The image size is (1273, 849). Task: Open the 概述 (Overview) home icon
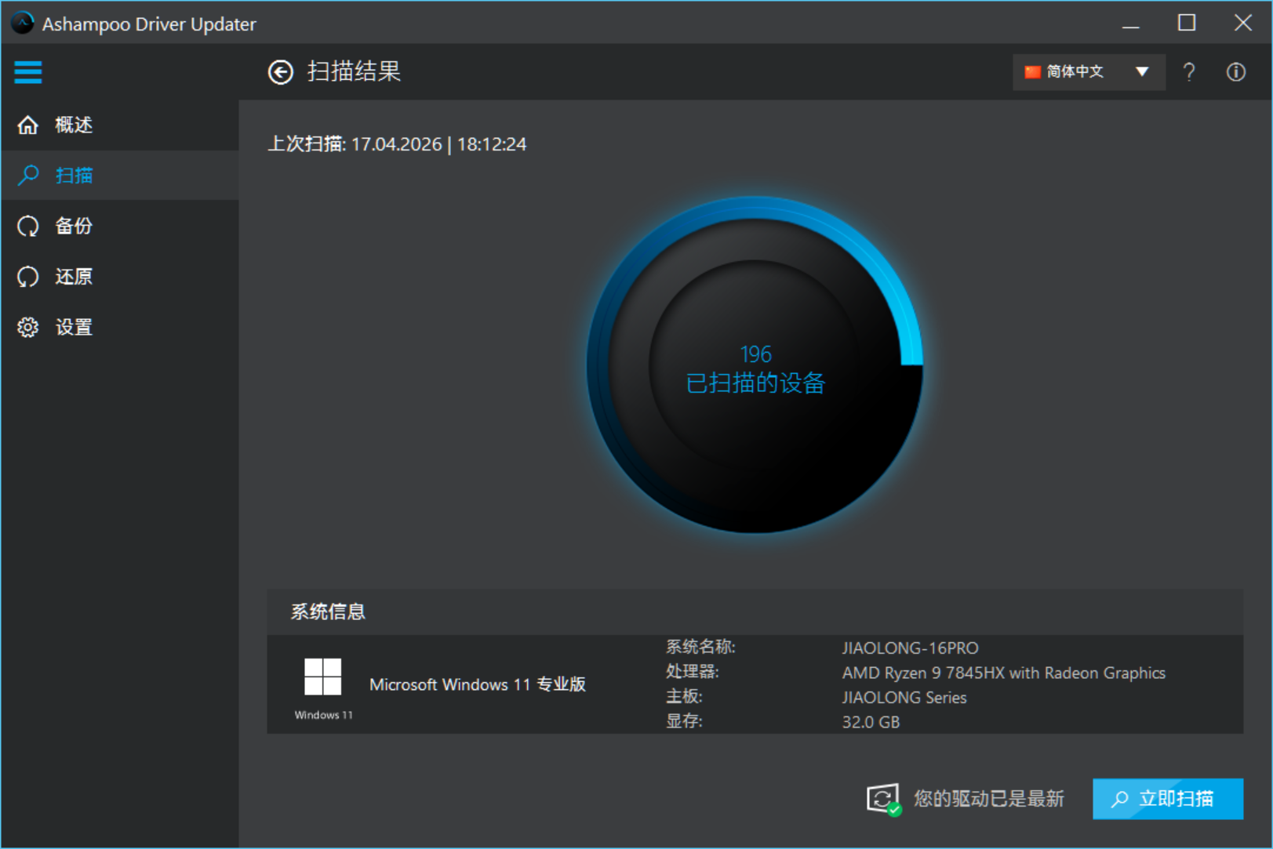[x=27, y=125]
